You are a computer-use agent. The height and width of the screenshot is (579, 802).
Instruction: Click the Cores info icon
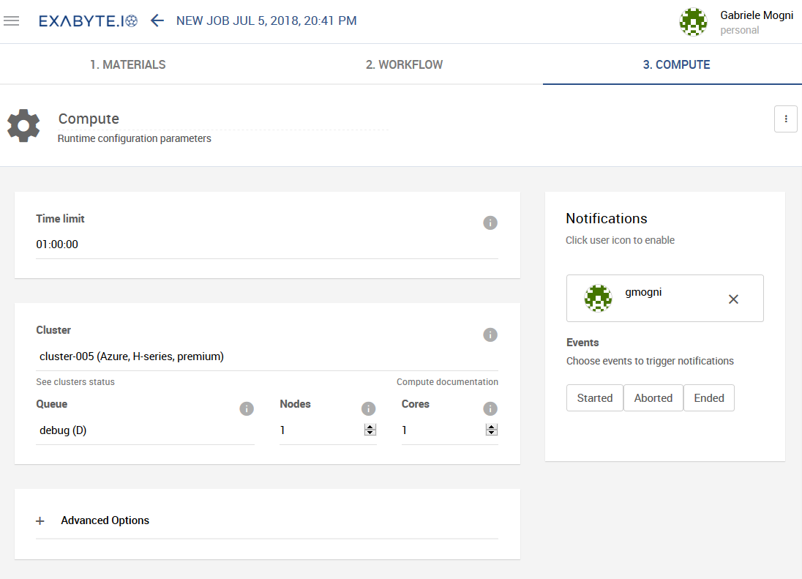click(490, 408)
